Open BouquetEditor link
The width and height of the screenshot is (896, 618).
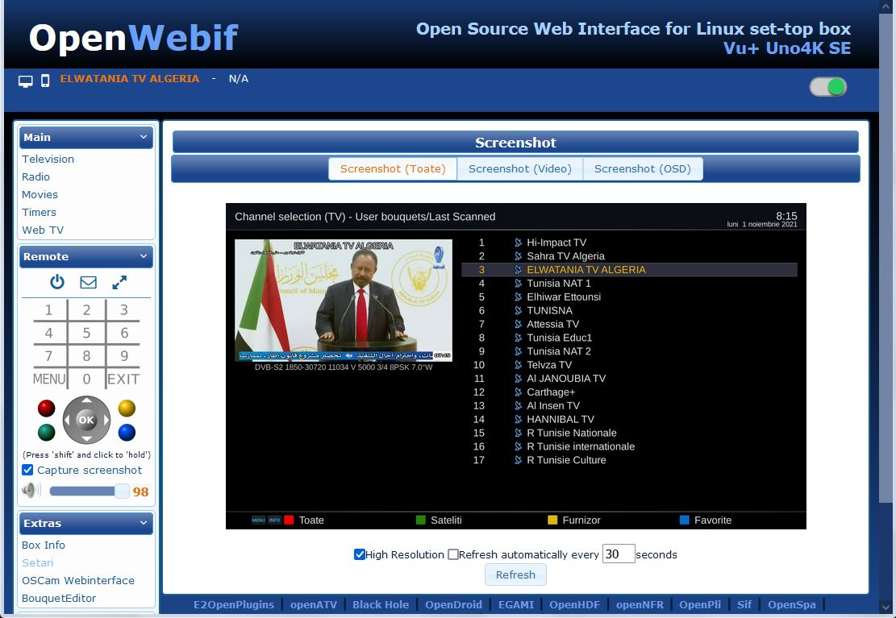point(59,598)
